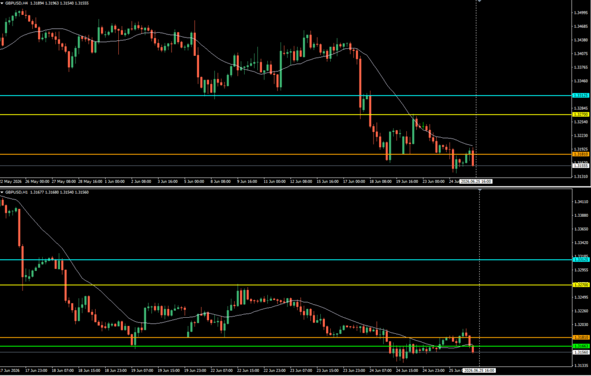Click the 1 Jun 00:00 time label
The width and height of the screenshot is (591, 376).
click(x=115, y=182)
